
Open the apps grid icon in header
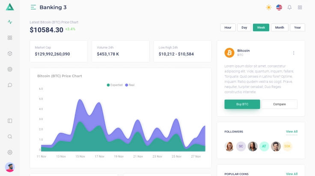tap(300, 7)
